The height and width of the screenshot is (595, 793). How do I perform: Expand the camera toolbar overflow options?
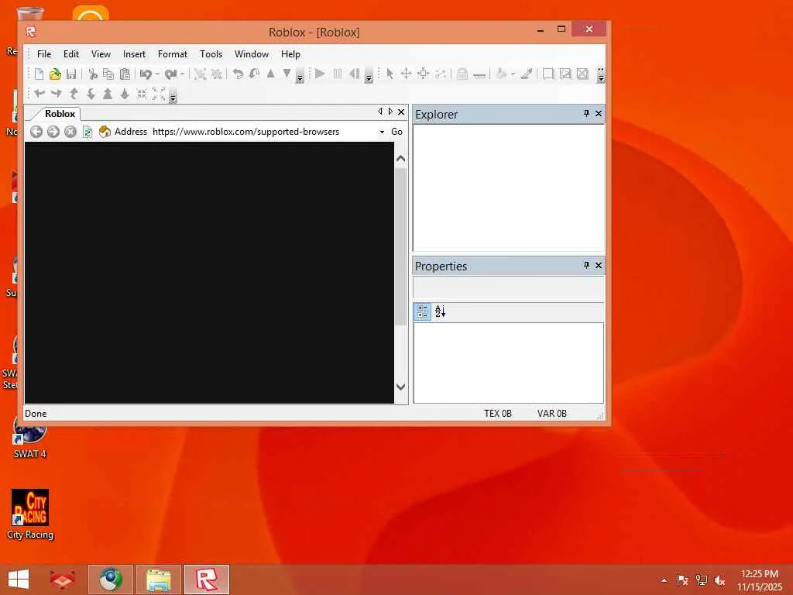pyautogui.click(x=173, y=95)
